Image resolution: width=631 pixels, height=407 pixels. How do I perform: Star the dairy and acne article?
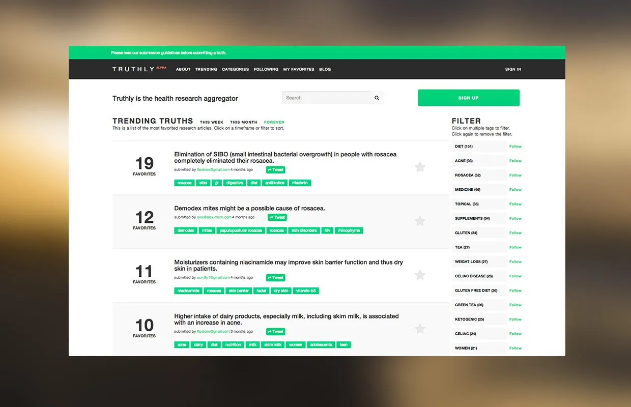420,329
